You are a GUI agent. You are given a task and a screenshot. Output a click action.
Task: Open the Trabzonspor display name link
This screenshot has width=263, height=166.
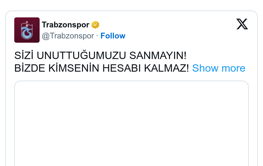(65, 25)
